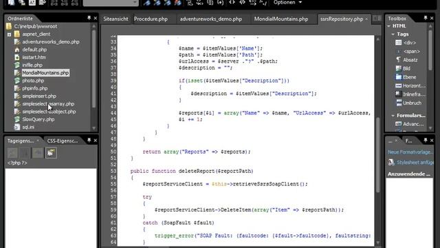Viewport: 440px width, 248px height.
Task: Collapse the Formulars... group in Toolbox
Action: coord(393,115)
